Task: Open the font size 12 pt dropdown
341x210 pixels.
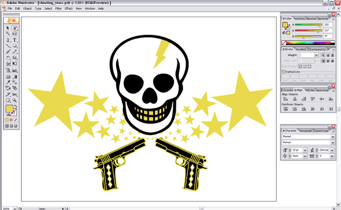Action: pos(305,150)
